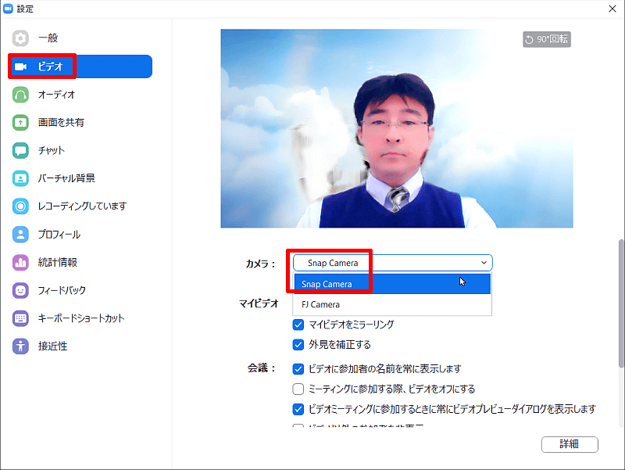View 統計情報 section
The image size is (625, 470).
click(57, 263)
